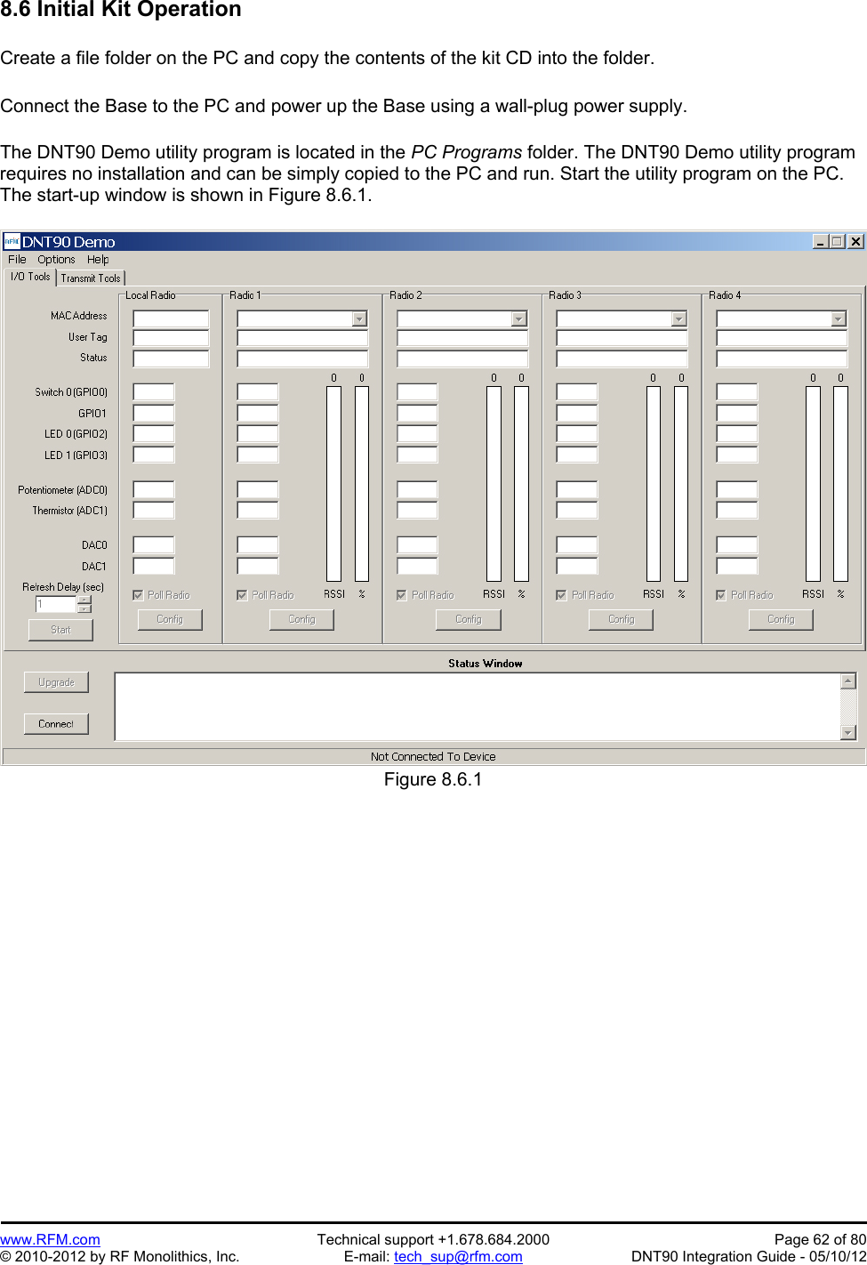Click Local Radio Switch 0 (GPIO0) field
Viewport: 867px width, 1265px height.
coord(154,392)
